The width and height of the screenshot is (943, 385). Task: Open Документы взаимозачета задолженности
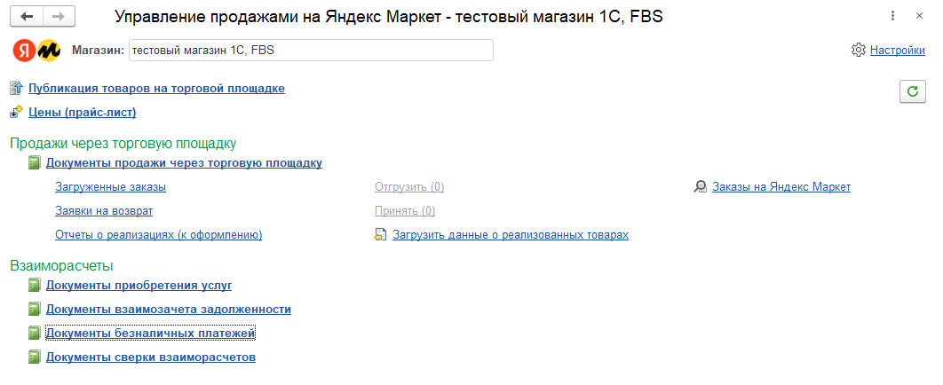[x=169, y=310]
